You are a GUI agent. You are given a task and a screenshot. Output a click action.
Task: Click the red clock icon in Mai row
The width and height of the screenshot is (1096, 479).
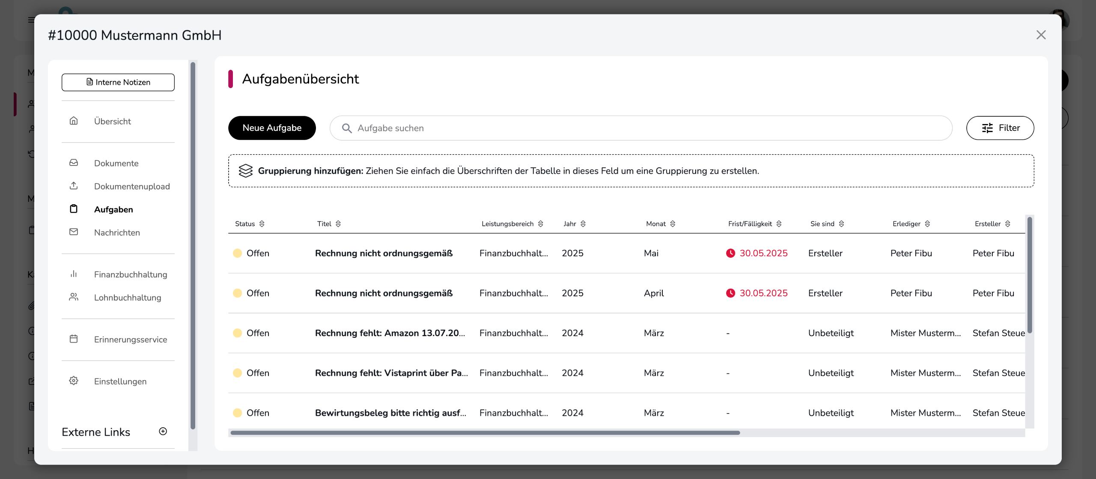[730, 253]
